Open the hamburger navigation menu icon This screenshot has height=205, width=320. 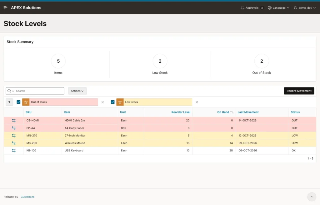point(6,8)
